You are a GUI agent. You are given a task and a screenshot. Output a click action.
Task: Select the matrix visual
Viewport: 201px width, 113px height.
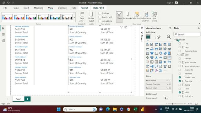tap(160, 62)
